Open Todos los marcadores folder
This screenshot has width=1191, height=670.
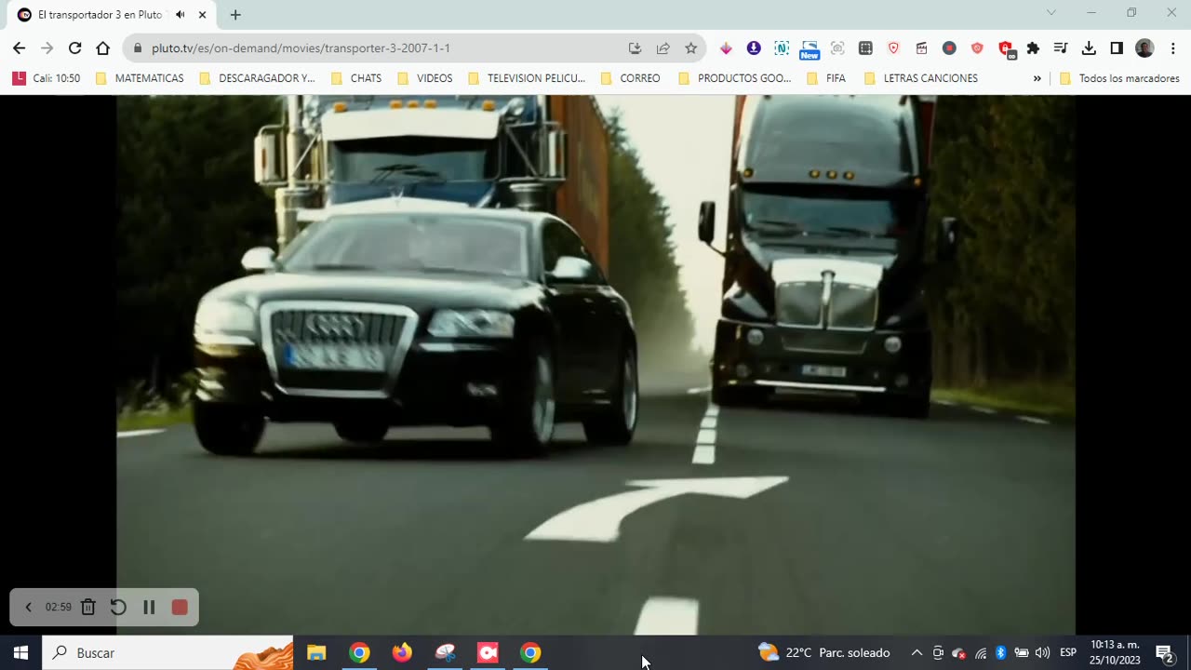coord(1120,78)
